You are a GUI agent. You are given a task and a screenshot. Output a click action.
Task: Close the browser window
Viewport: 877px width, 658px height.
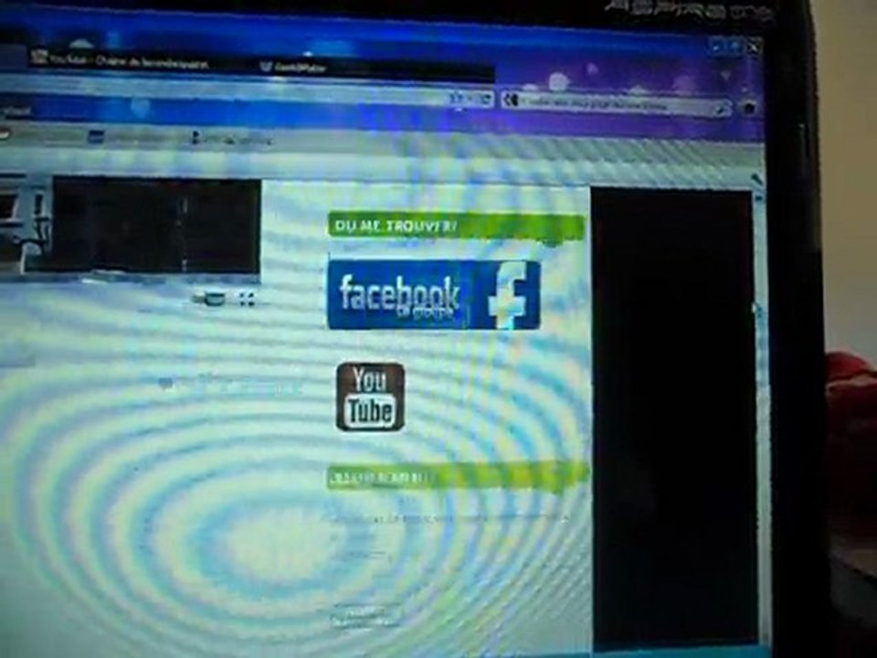[x=755, y=48]
